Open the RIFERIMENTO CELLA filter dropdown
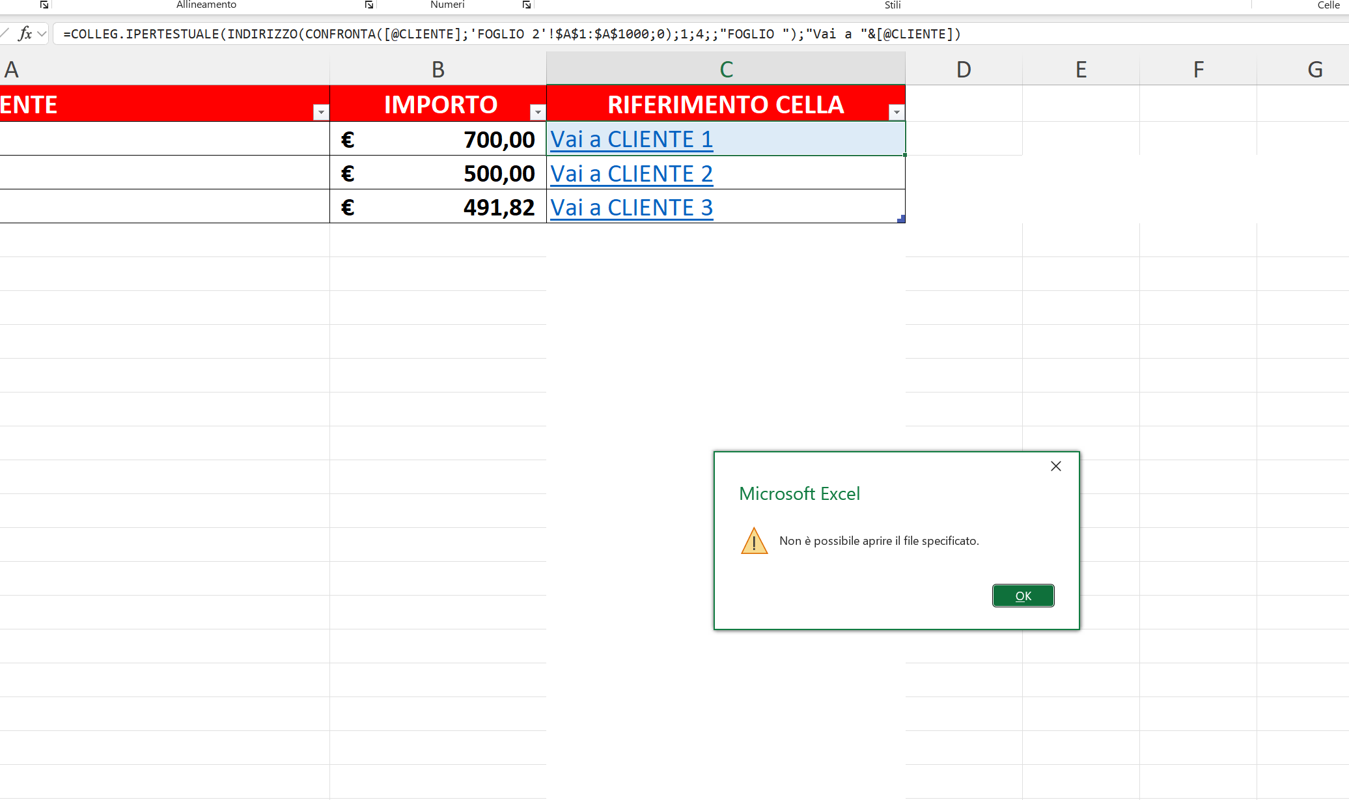Viewport: 1349px width, 800px height. click(x=897, y=112)
